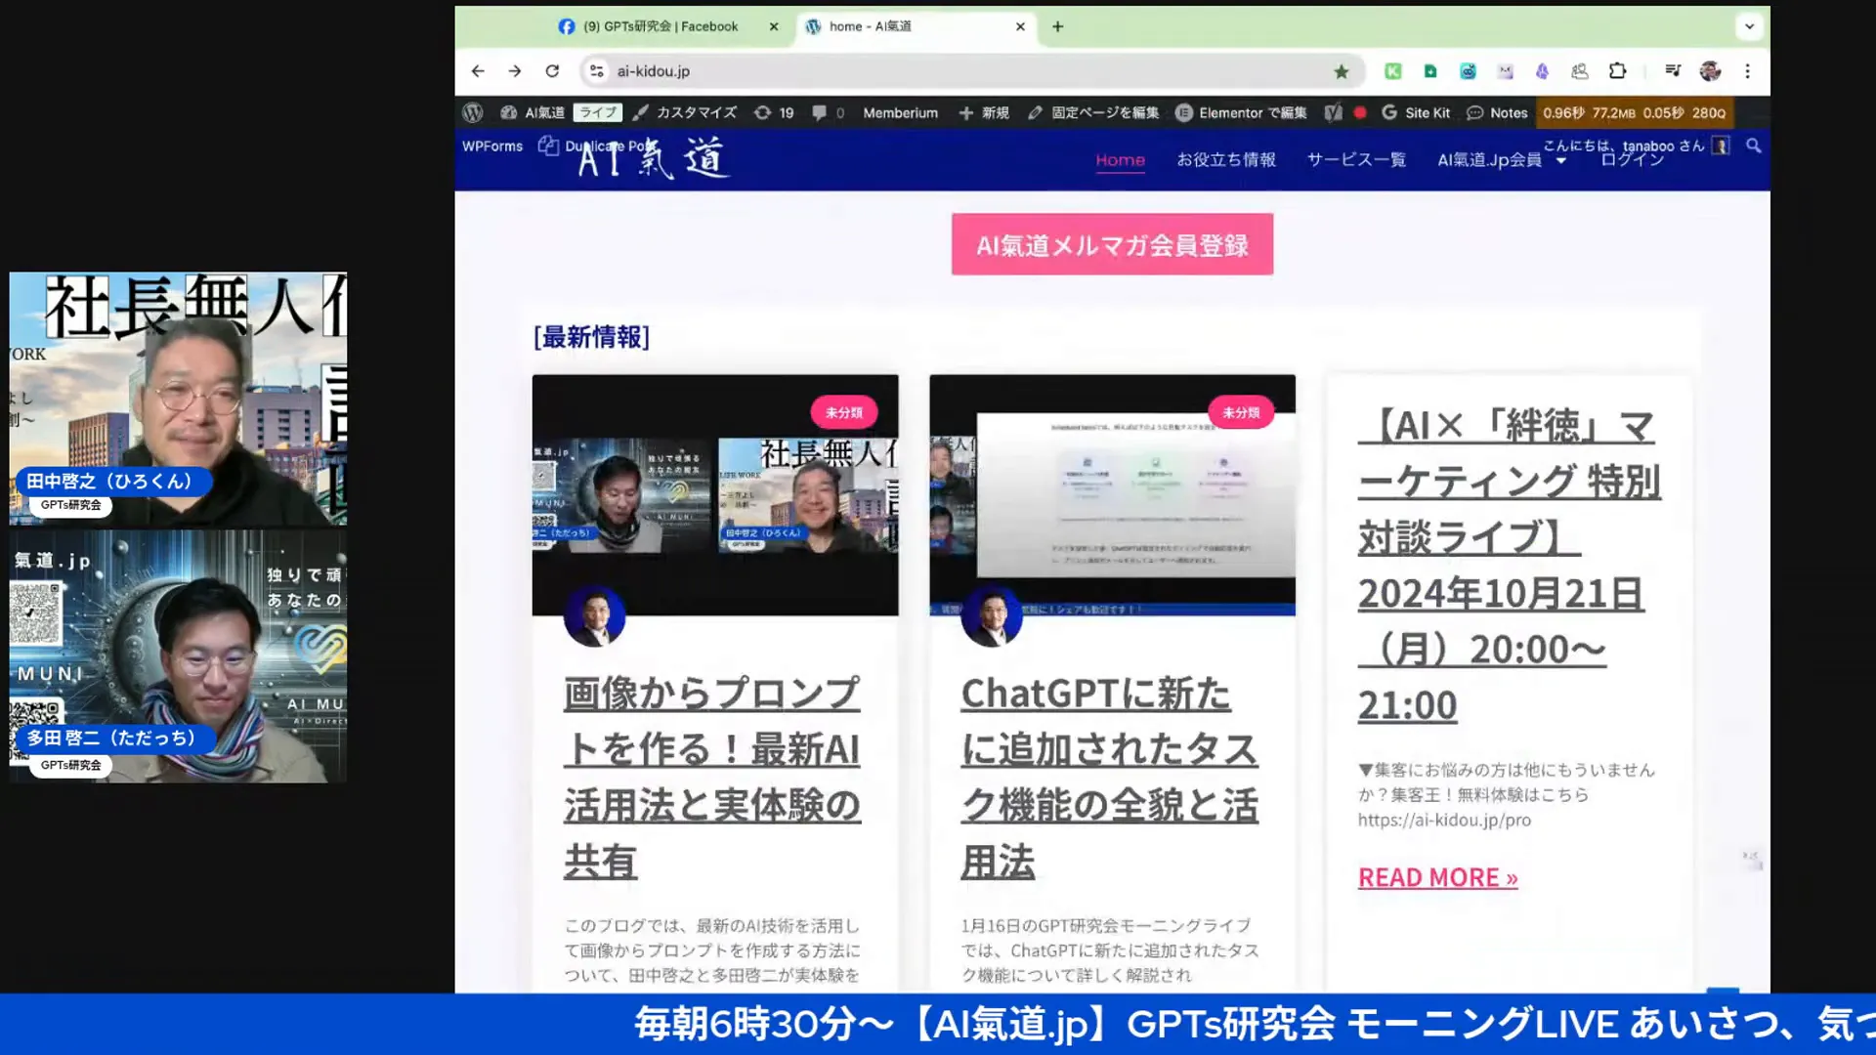Open Site Kit in admin bar
Viewport: 1876px width, 1055px height.
tap(1416, 112)
